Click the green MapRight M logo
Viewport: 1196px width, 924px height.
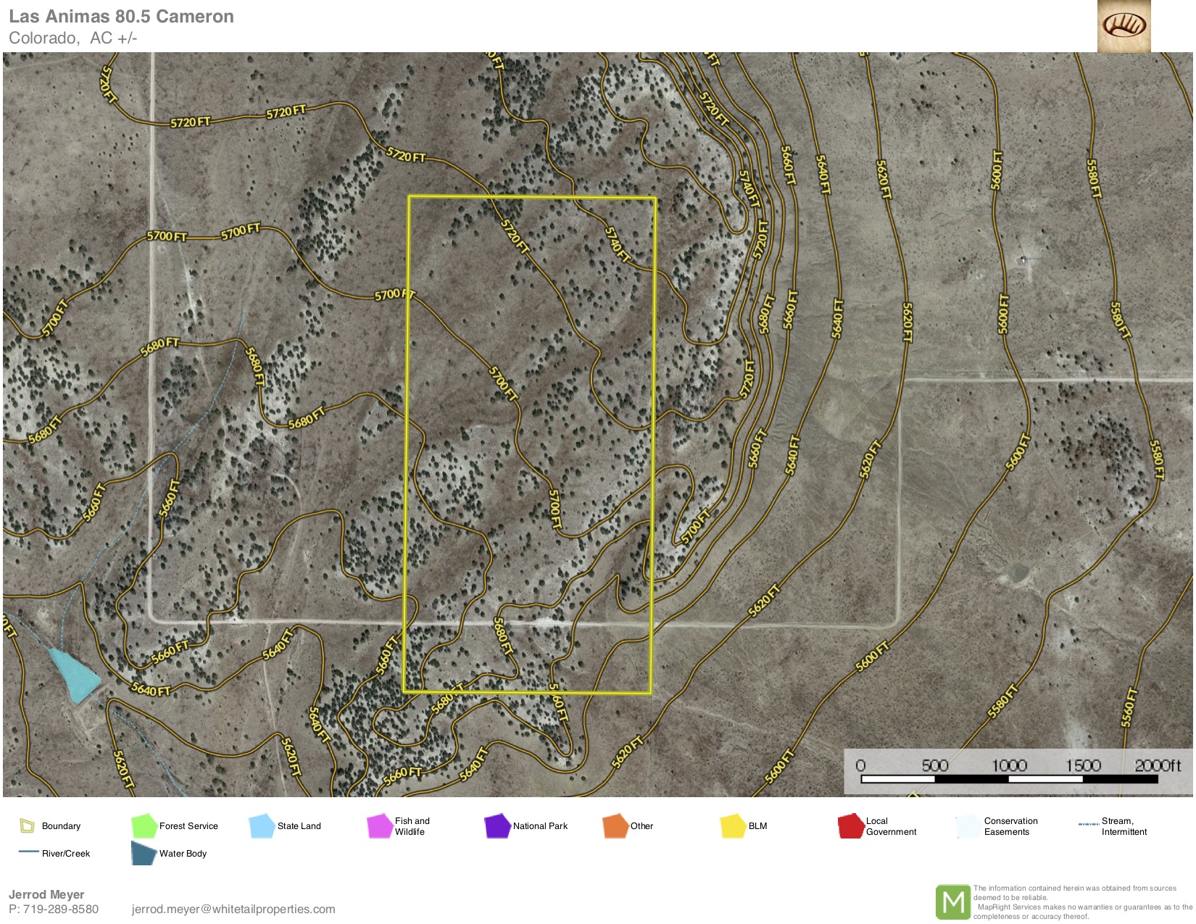(952, 902)
